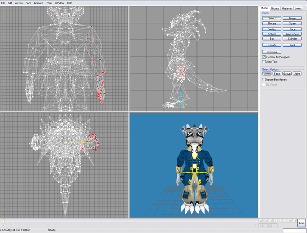307x233 pixels.
Task: Click the double left-arrow rewind button
Action: pyautogui.click(x=270, y=221)
